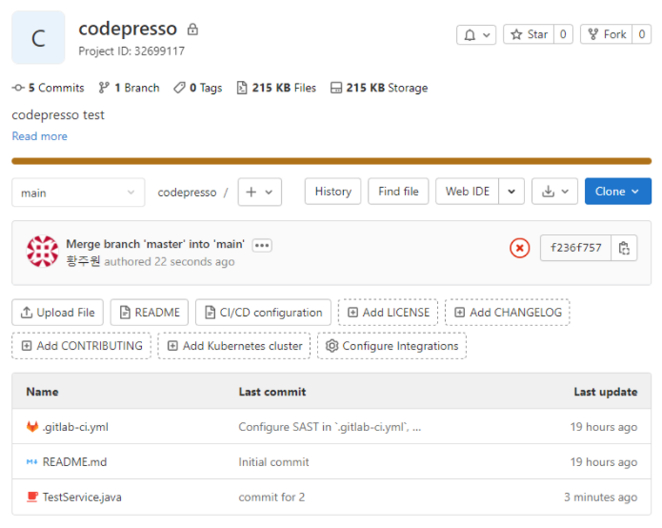
Task: Click Find file button
Action: [398, 192]
